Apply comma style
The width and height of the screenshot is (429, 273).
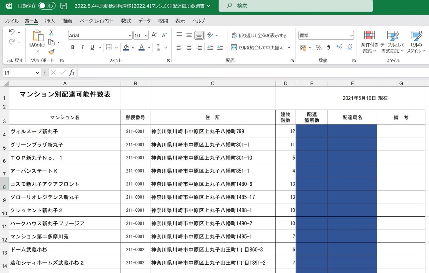click(x=328, y=47)
